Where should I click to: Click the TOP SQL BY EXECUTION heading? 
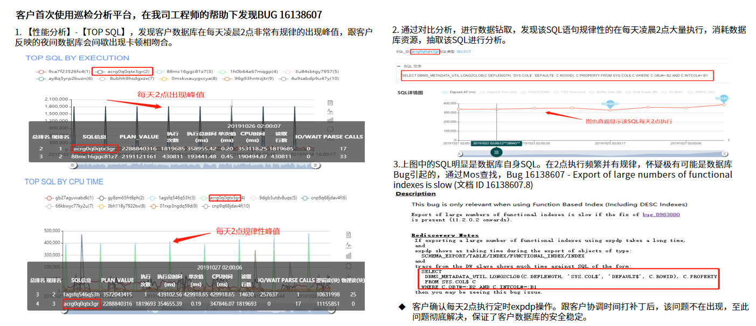78,58
